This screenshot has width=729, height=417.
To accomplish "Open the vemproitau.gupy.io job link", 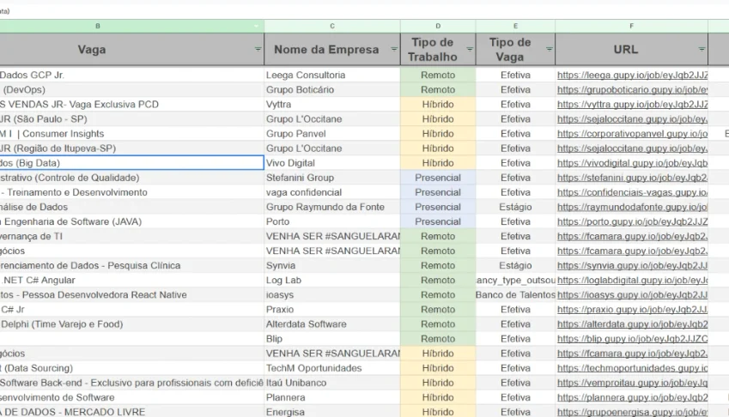I will click(632, 383).
